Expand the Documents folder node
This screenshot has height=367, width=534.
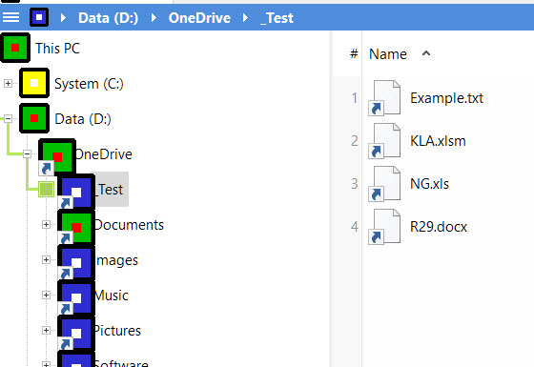(46, 224)
